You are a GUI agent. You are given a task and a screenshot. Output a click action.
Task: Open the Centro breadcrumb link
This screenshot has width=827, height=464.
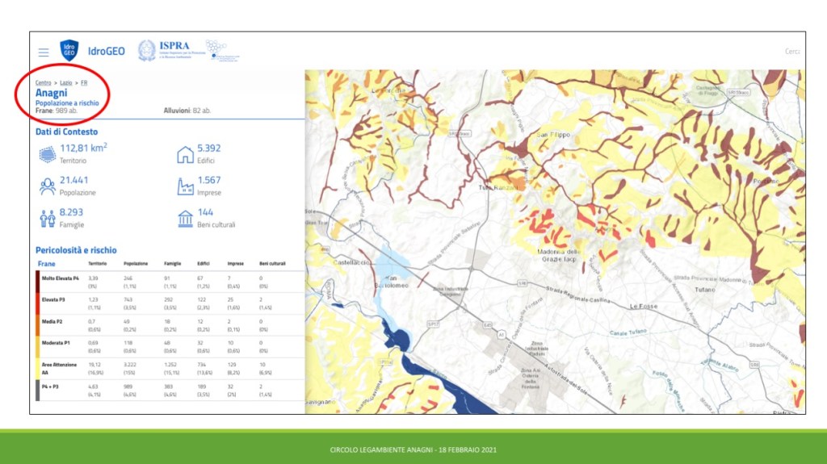click(x=43, y=83)
